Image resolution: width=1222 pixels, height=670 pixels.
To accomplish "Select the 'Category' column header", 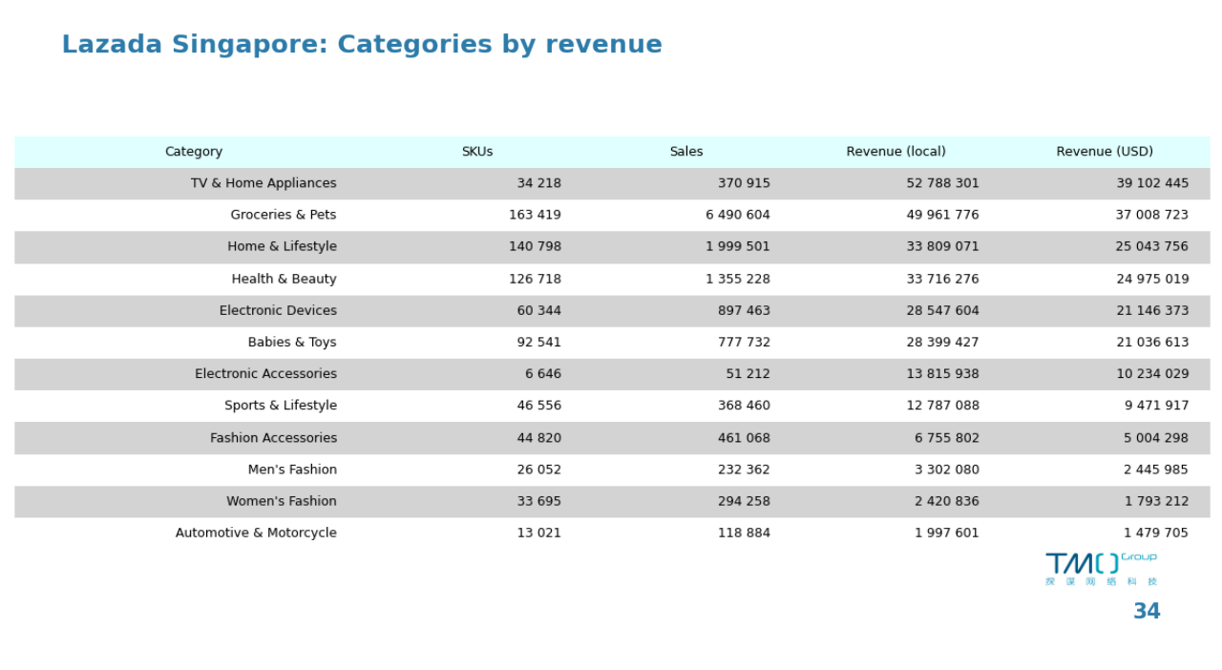I will 194,152.
